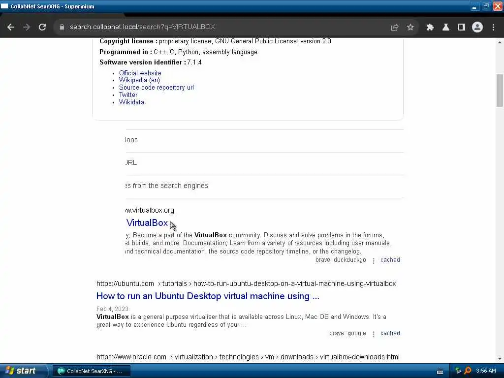The image size is (504, 378).
Task: Open the Windows Start button
Action: (24, 371)
